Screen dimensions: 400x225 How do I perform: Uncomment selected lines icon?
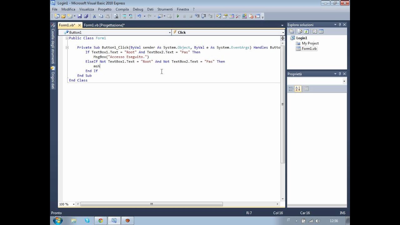(x=130, y=16)
